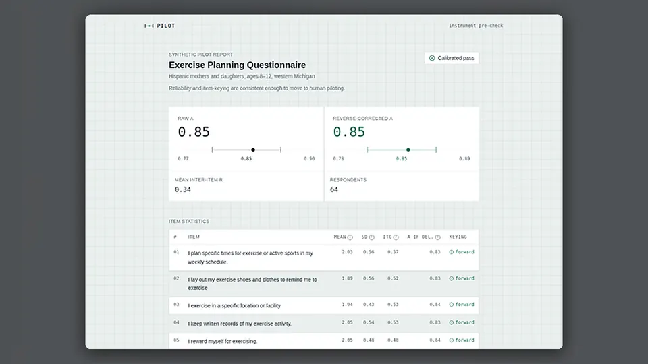Click the Raw A value 0.85
The height and width of the screenshot is (364, 648).
(194, 132)
